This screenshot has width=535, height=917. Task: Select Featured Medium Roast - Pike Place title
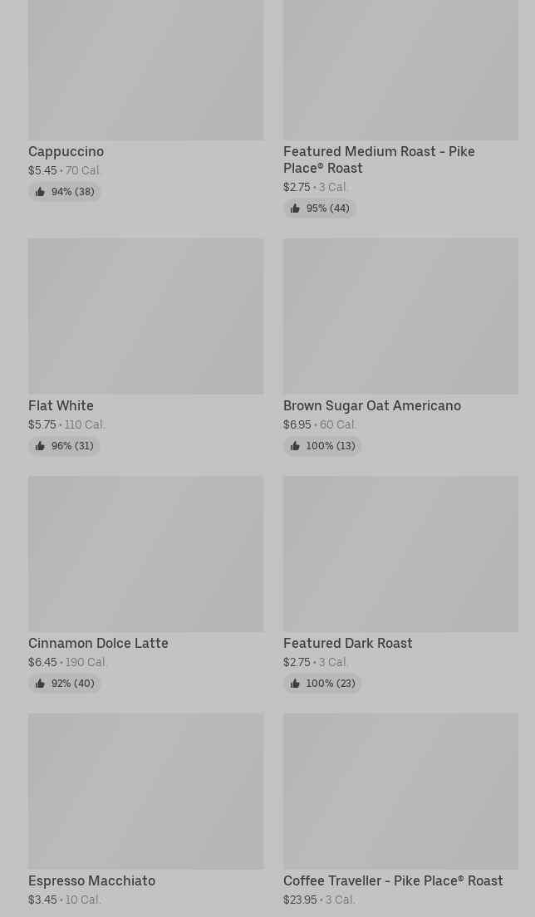[x=379, y=159]
